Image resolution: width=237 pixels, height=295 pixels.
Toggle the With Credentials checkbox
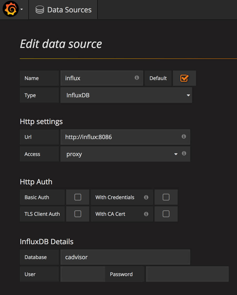[166, 197]
